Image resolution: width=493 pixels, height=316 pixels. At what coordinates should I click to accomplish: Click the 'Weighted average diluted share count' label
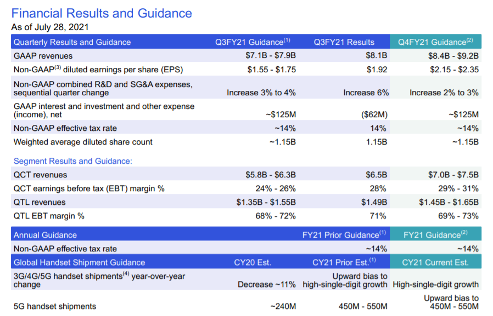coord(83,142)
